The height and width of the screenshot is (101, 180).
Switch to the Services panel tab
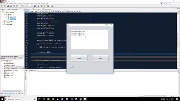tap(14, 9)
